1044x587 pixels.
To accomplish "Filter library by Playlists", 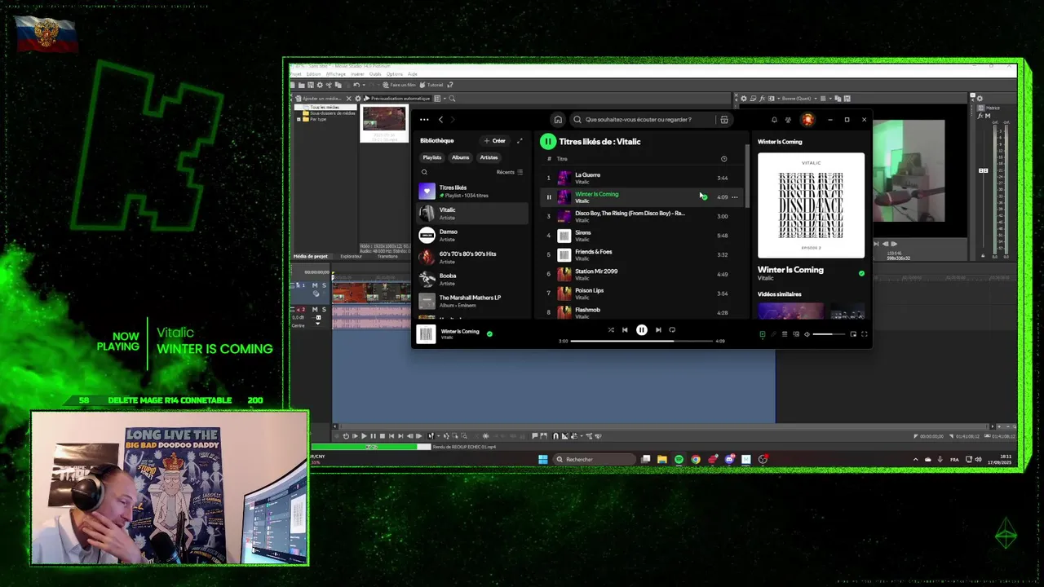I will pos(432,157).
